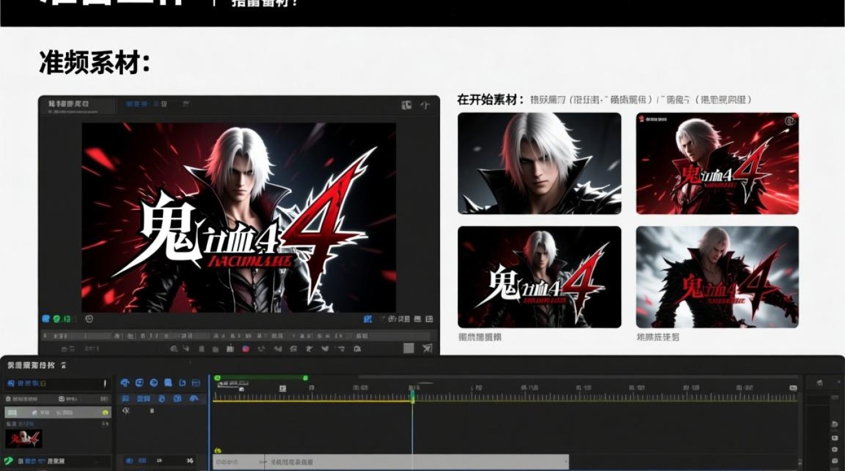The image size is (845, 471).
Task: Select the small red thumbnail in the media bin
Action: [x=24, y=438]
